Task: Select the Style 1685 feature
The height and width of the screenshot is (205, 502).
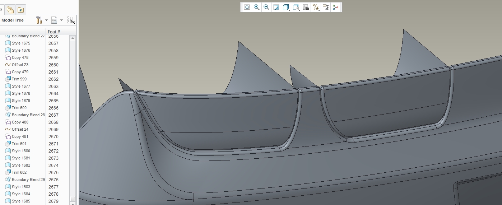Action: (21, 201)
